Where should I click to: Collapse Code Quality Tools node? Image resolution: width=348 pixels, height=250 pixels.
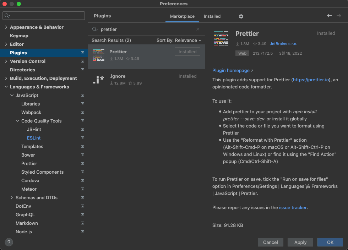click(x=17, y=121)
